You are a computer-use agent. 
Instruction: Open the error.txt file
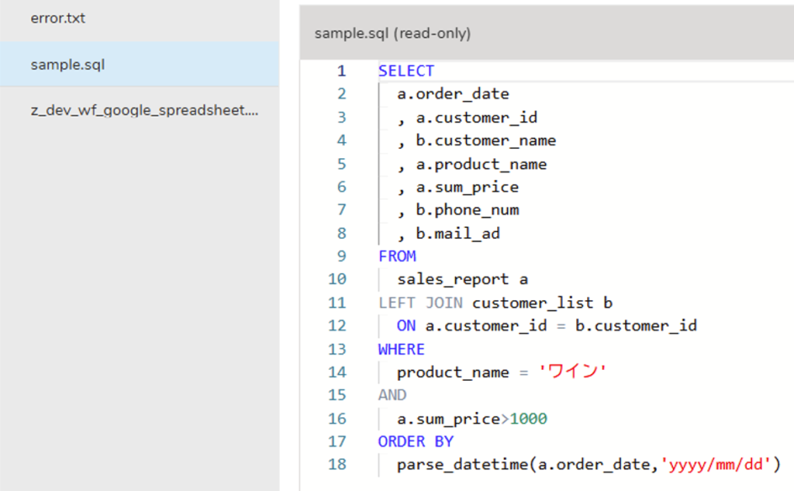click(57, 19)
